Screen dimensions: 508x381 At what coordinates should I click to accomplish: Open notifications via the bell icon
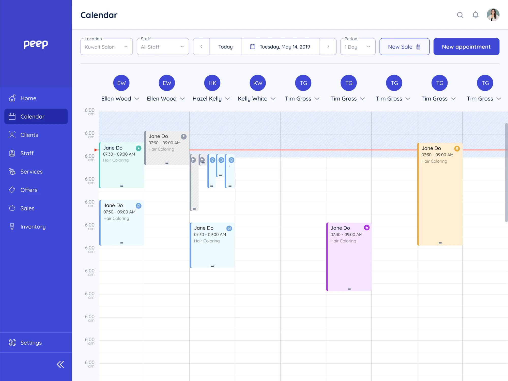[475, 15]
